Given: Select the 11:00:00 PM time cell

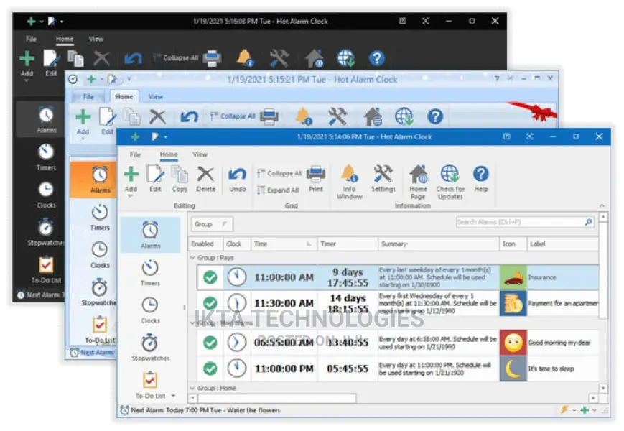Looking at the screenshot, I should (284, 369).
